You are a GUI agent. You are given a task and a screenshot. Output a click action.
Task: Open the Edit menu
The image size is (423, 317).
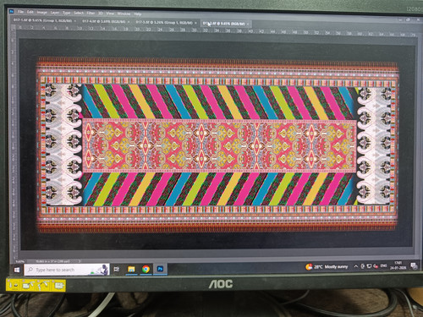tap(30, 12)
